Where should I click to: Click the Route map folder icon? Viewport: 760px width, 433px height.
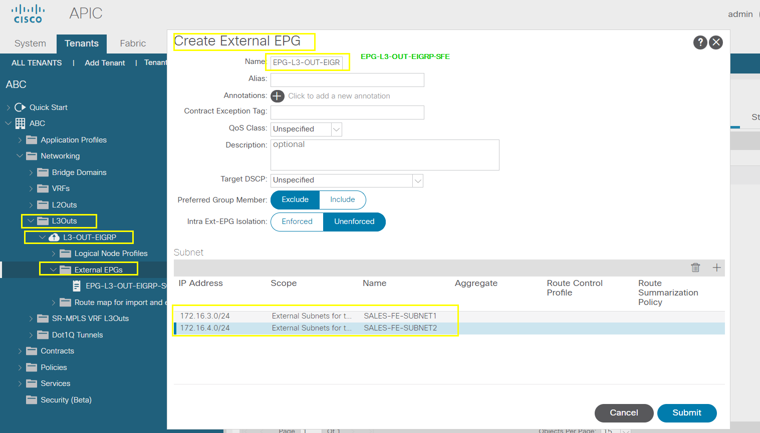66,302
